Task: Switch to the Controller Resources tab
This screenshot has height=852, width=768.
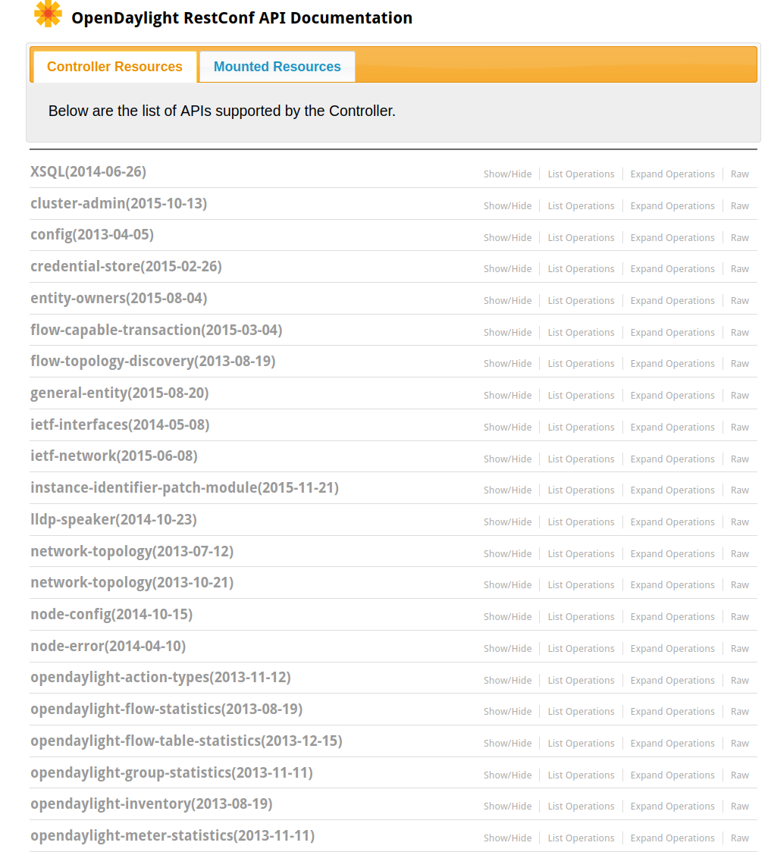Action: pos(114,67)
